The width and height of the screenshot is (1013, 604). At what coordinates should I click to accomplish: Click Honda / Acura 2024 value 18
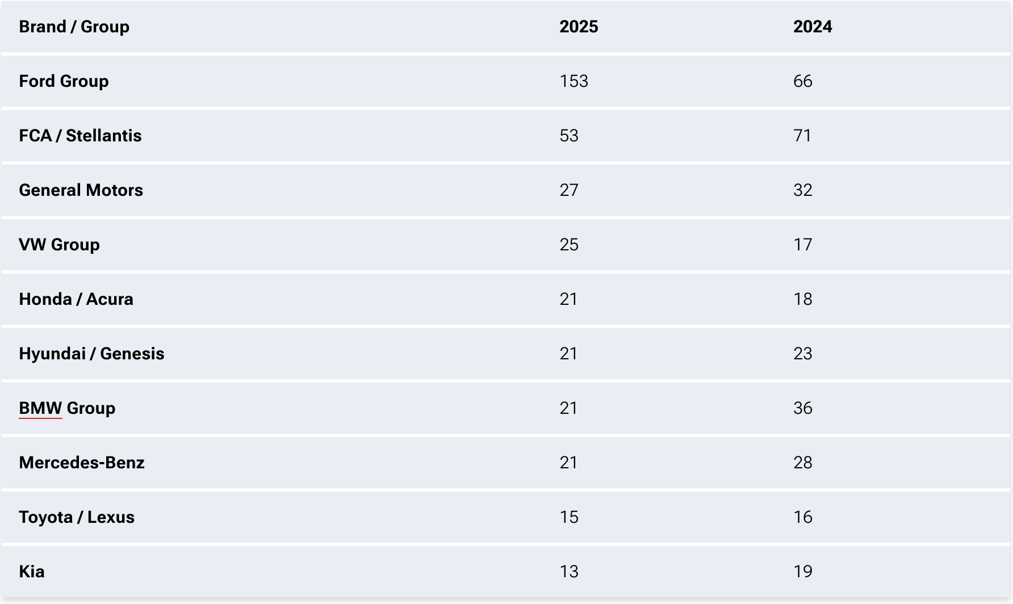click(x=802, y=299)
